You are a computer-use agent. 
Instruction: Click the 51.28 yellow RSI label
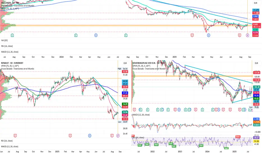(256, 141)
